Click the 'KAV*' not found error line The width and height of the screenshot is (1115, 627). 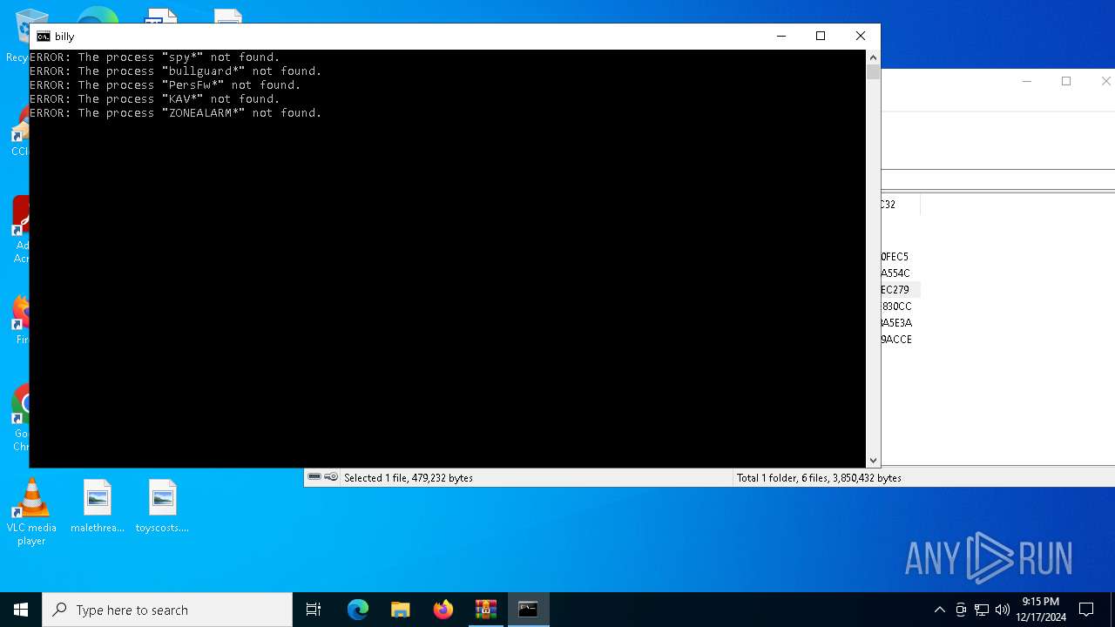point(155,99)
